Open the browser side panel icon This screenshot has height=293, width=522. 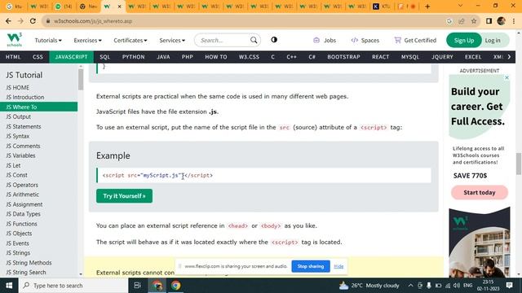point(489,21)
